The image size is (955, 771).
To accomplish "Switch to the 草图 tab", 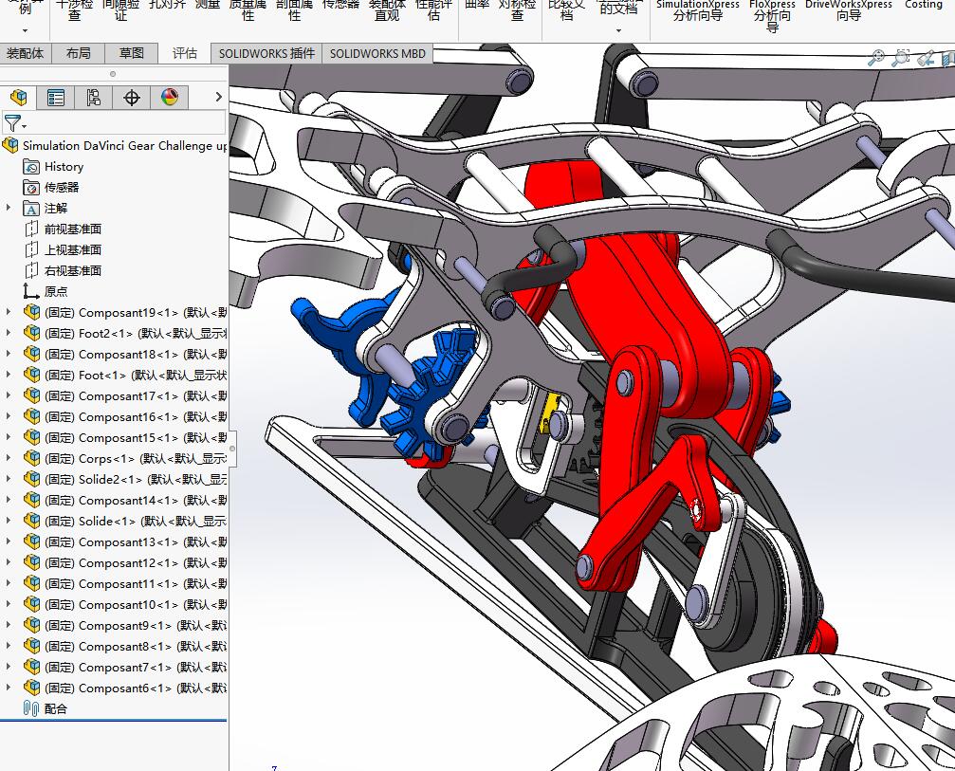I will click(132, 54).
